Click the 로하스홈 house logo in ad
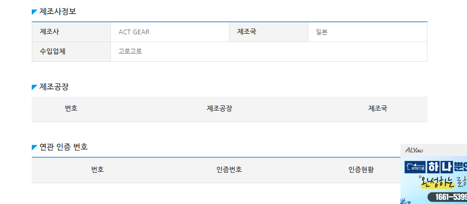 point(414,167)
